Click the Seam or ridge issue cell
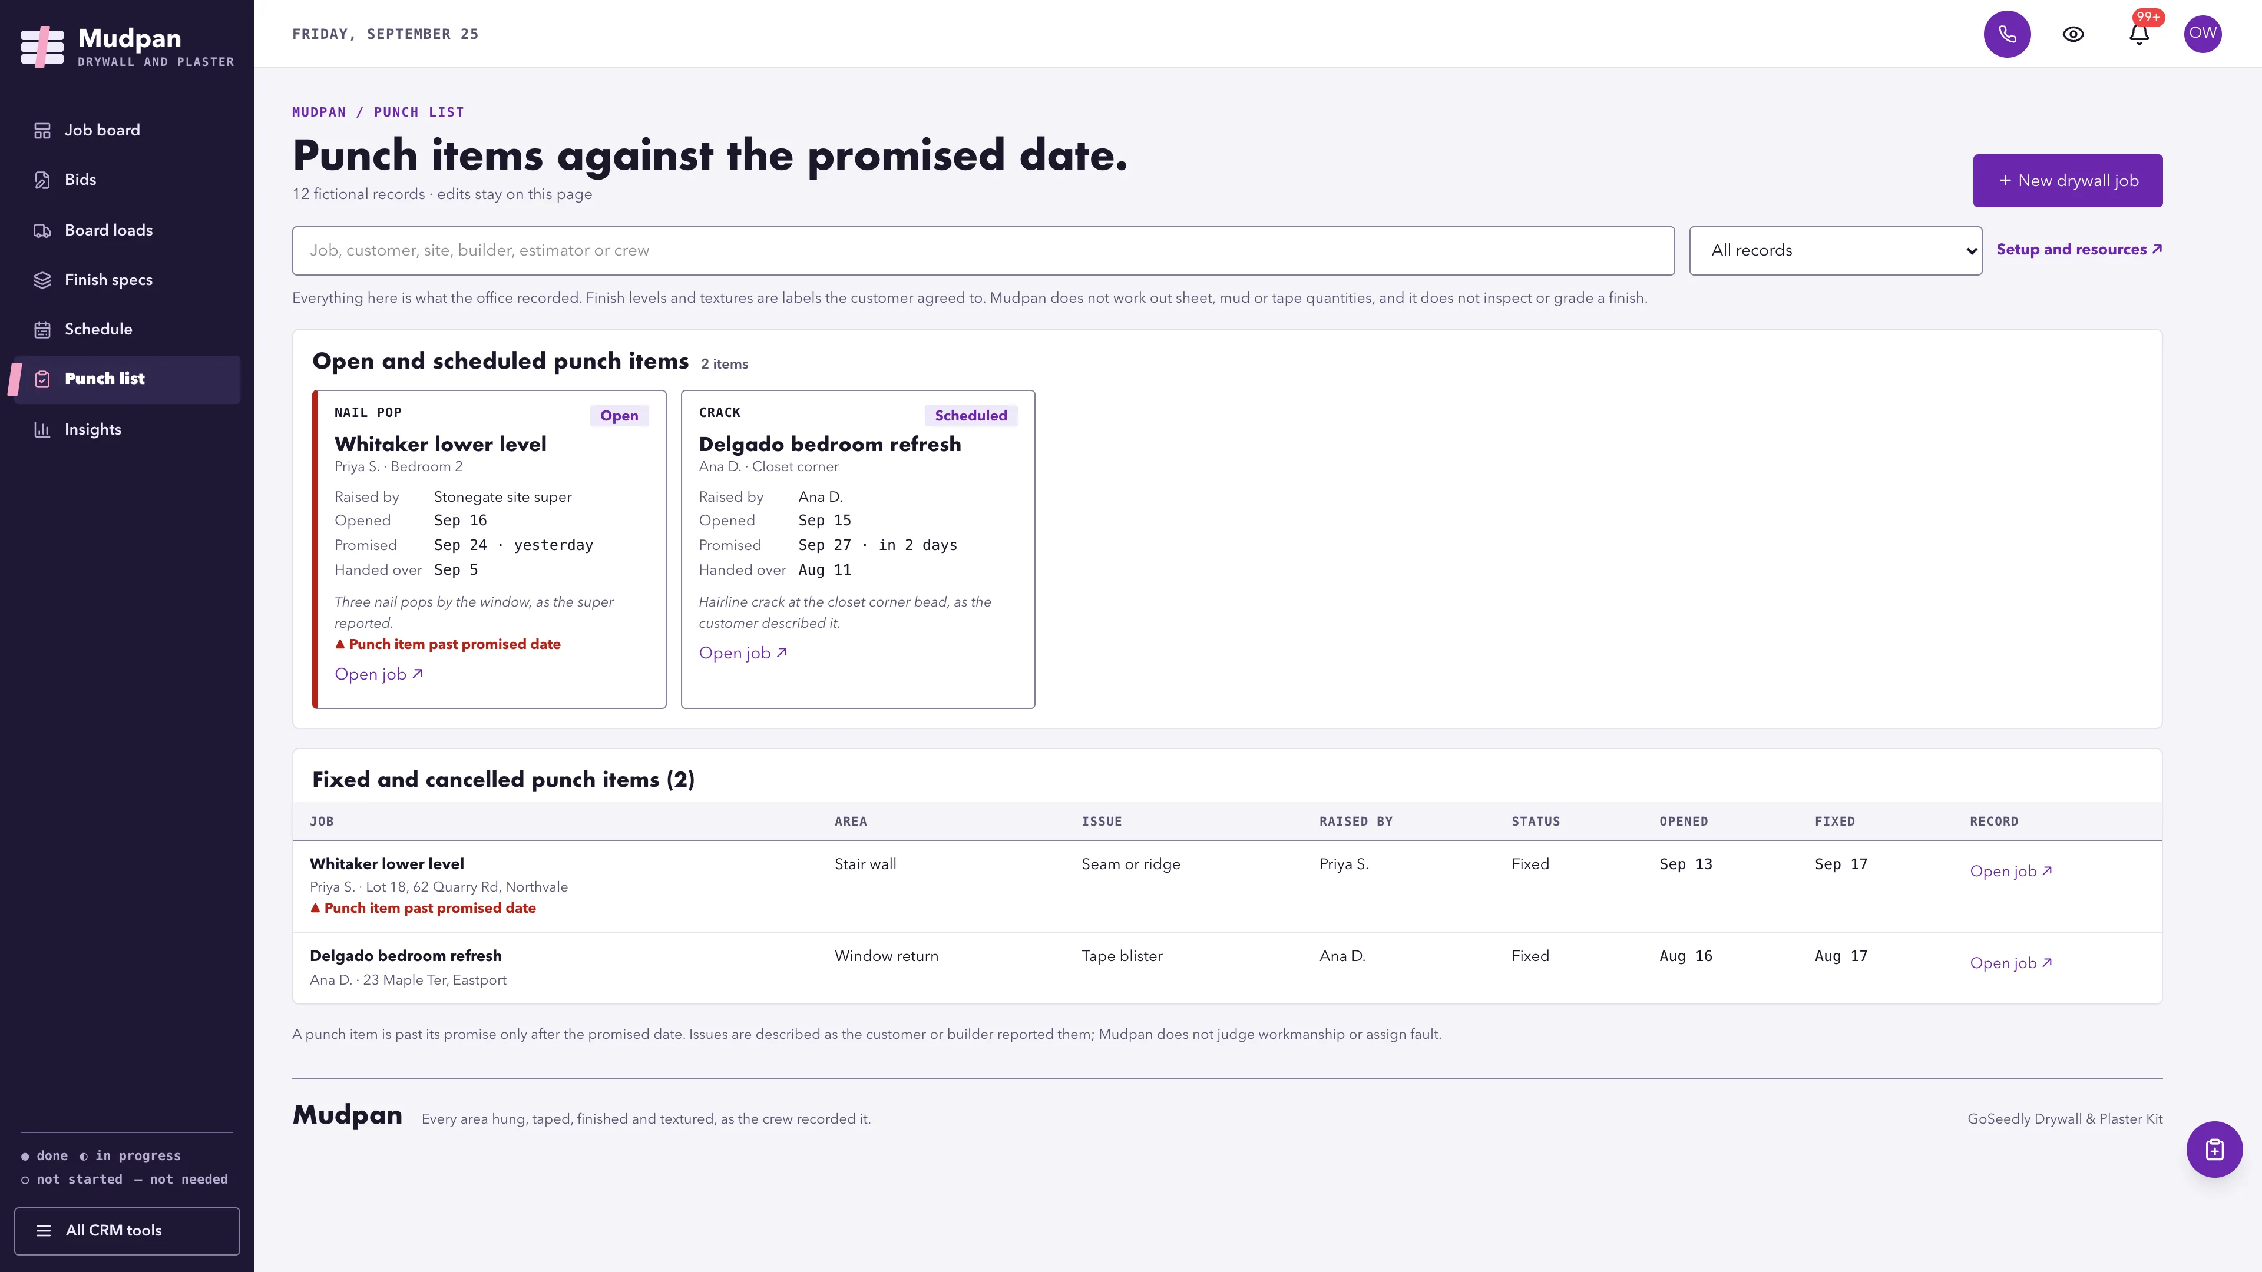 tap(1130, 864)
